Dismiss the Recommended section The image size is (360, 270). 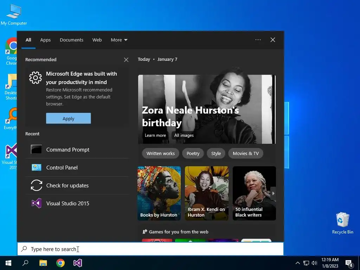[x=126, y=60]
